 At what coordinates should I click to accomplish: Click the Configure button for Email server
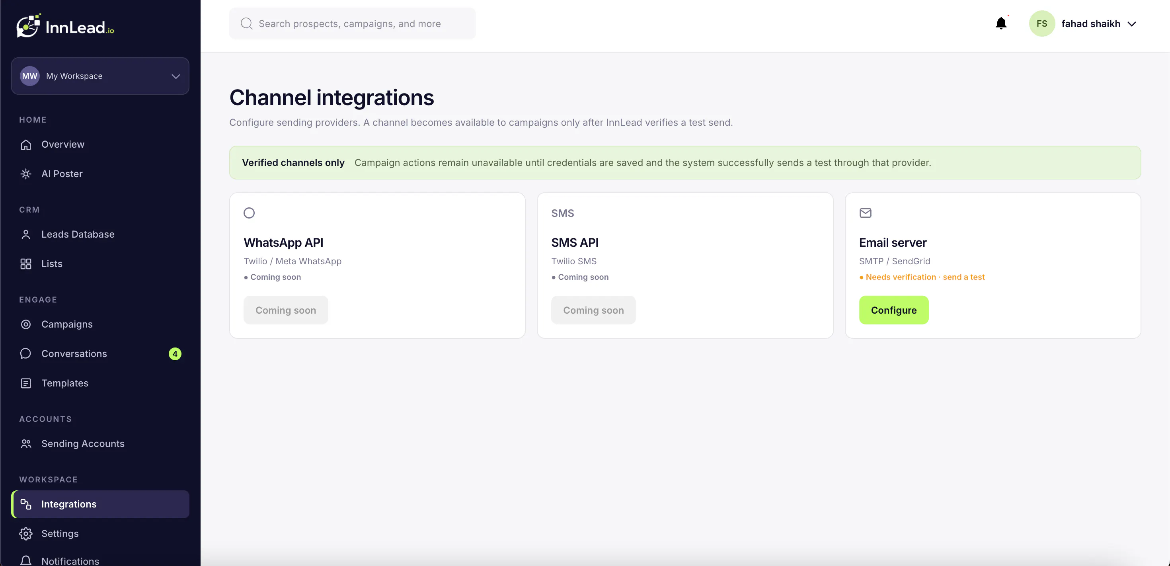coord(893,310)
